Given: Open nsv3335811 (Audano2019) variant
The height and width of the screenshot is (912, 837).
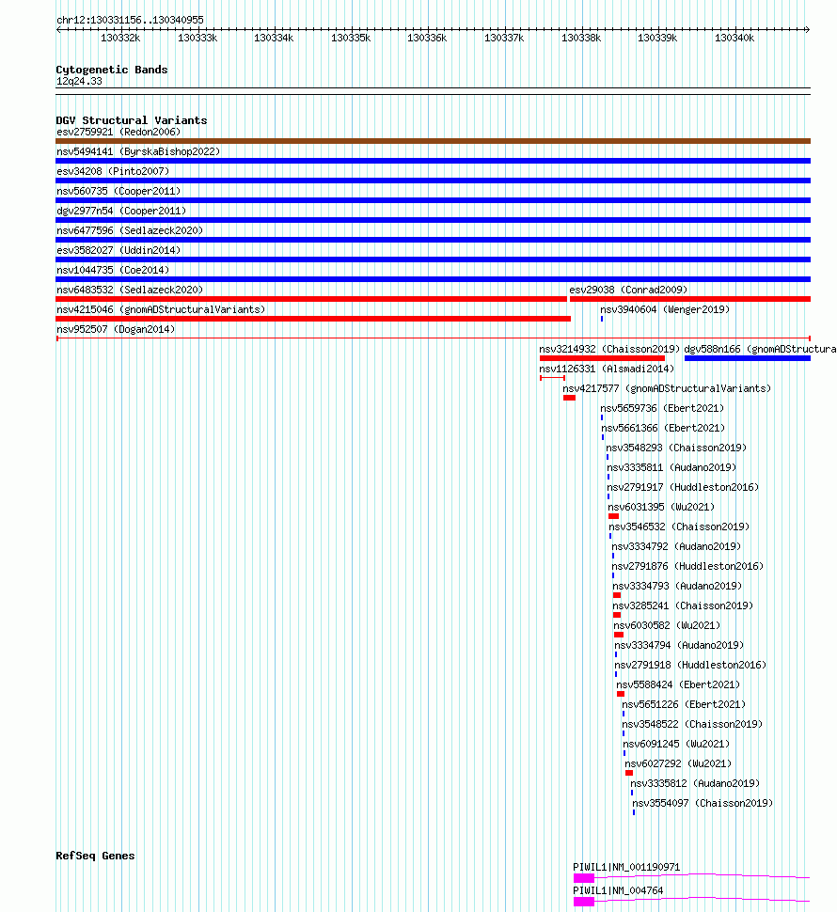Looking at the screenshot, I should click(x=671, y=468).
